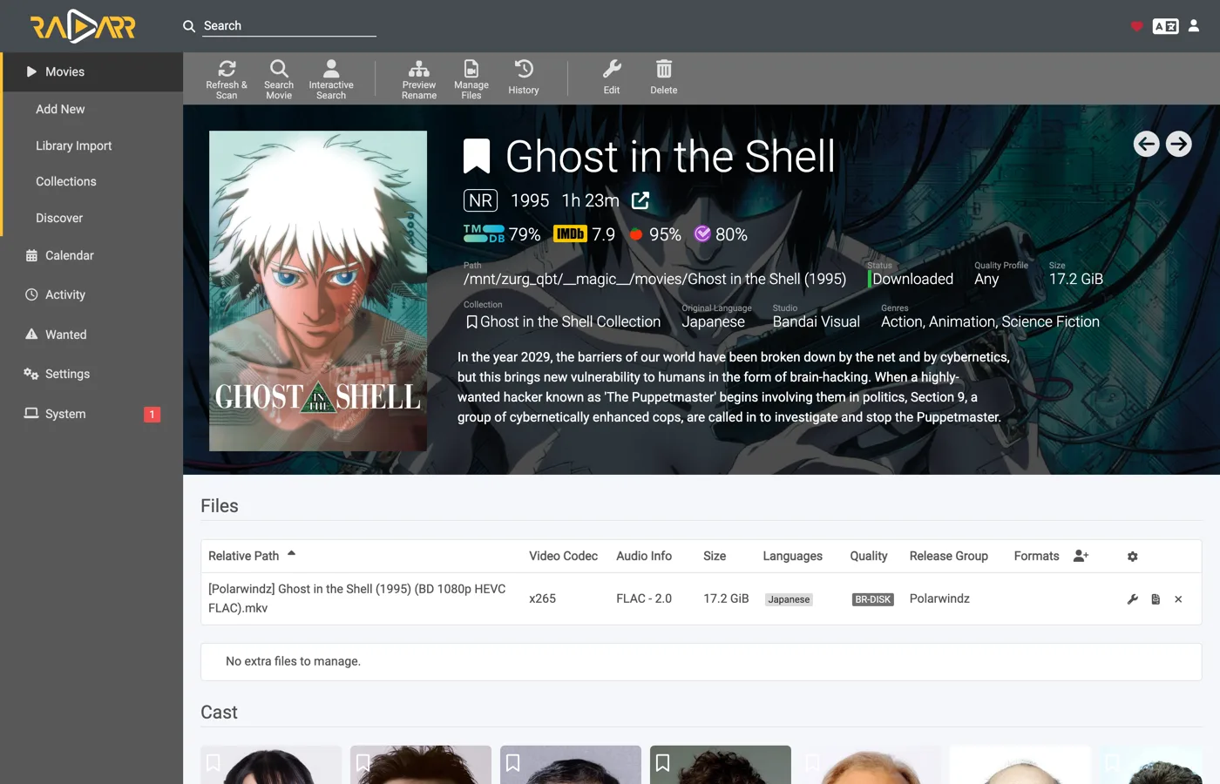Go to next movie arrow

1179,144
